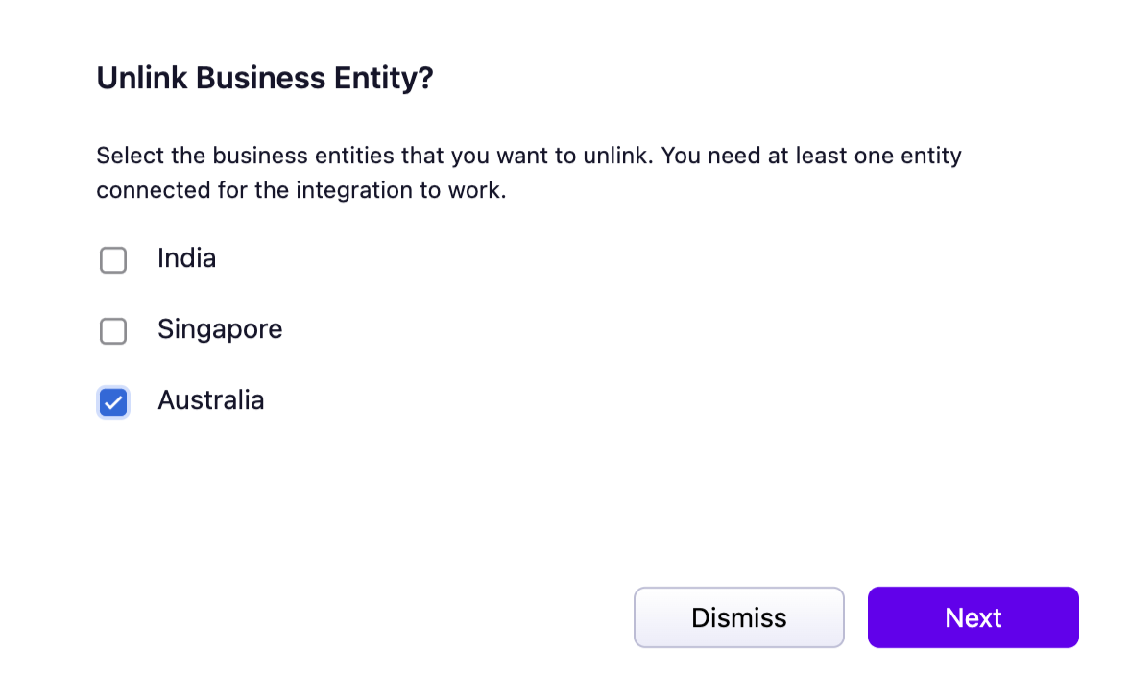Click the Singapore label text
This screenshot has height=699, width=1129.
tap(220, 329)
